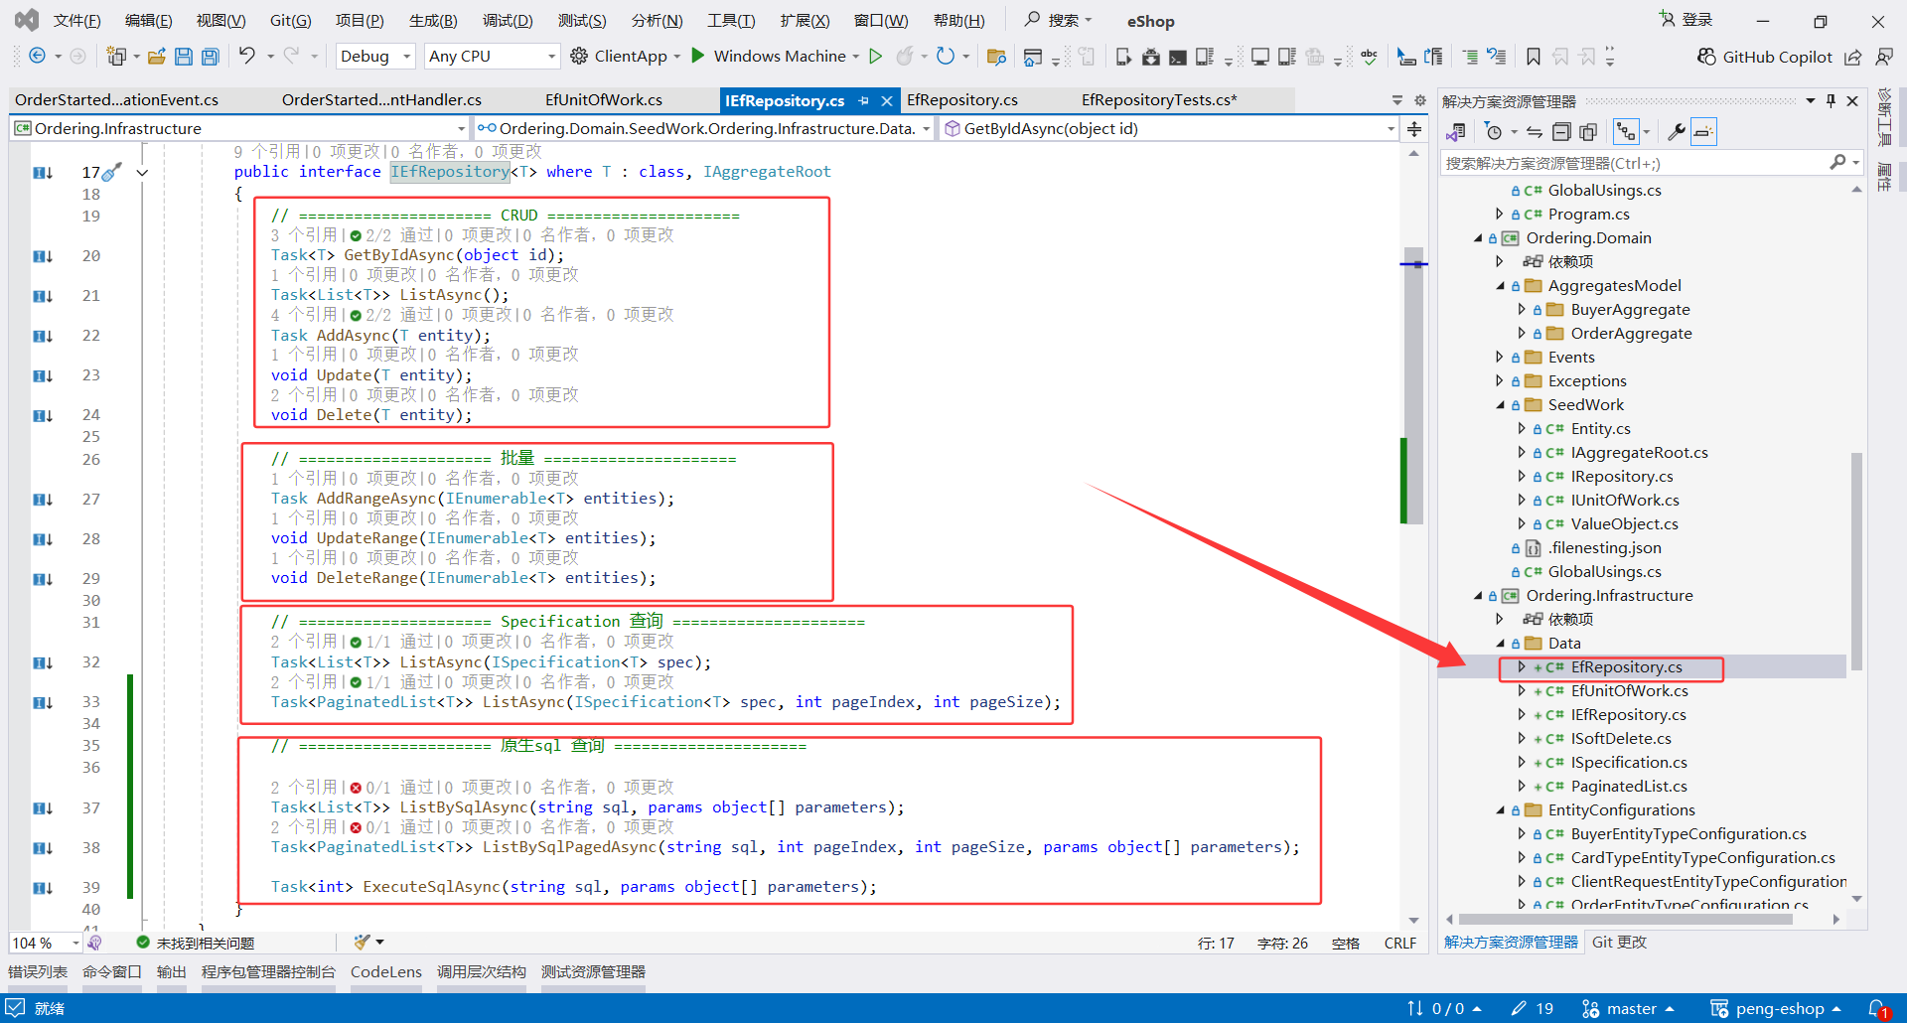Click the Show All Files icon in Solution Explorer
This screenshot has height=1023, width=1907.
pos(1588,132)
